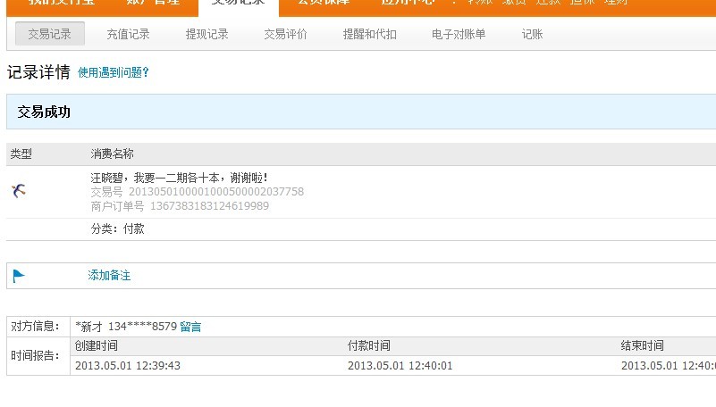Click the 交易成功 status banner
Screen dimensions: 716x407
click(x=44, y=112)
